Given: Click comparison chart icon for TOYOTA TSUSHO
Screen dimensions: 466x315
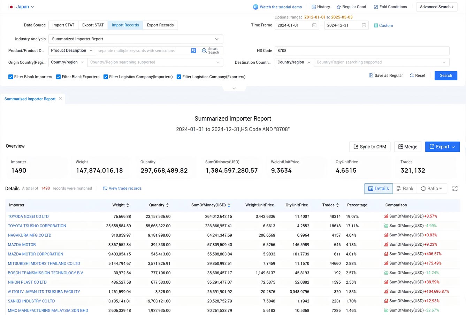Looking at the screenshot, I should [x=386, y=226].
